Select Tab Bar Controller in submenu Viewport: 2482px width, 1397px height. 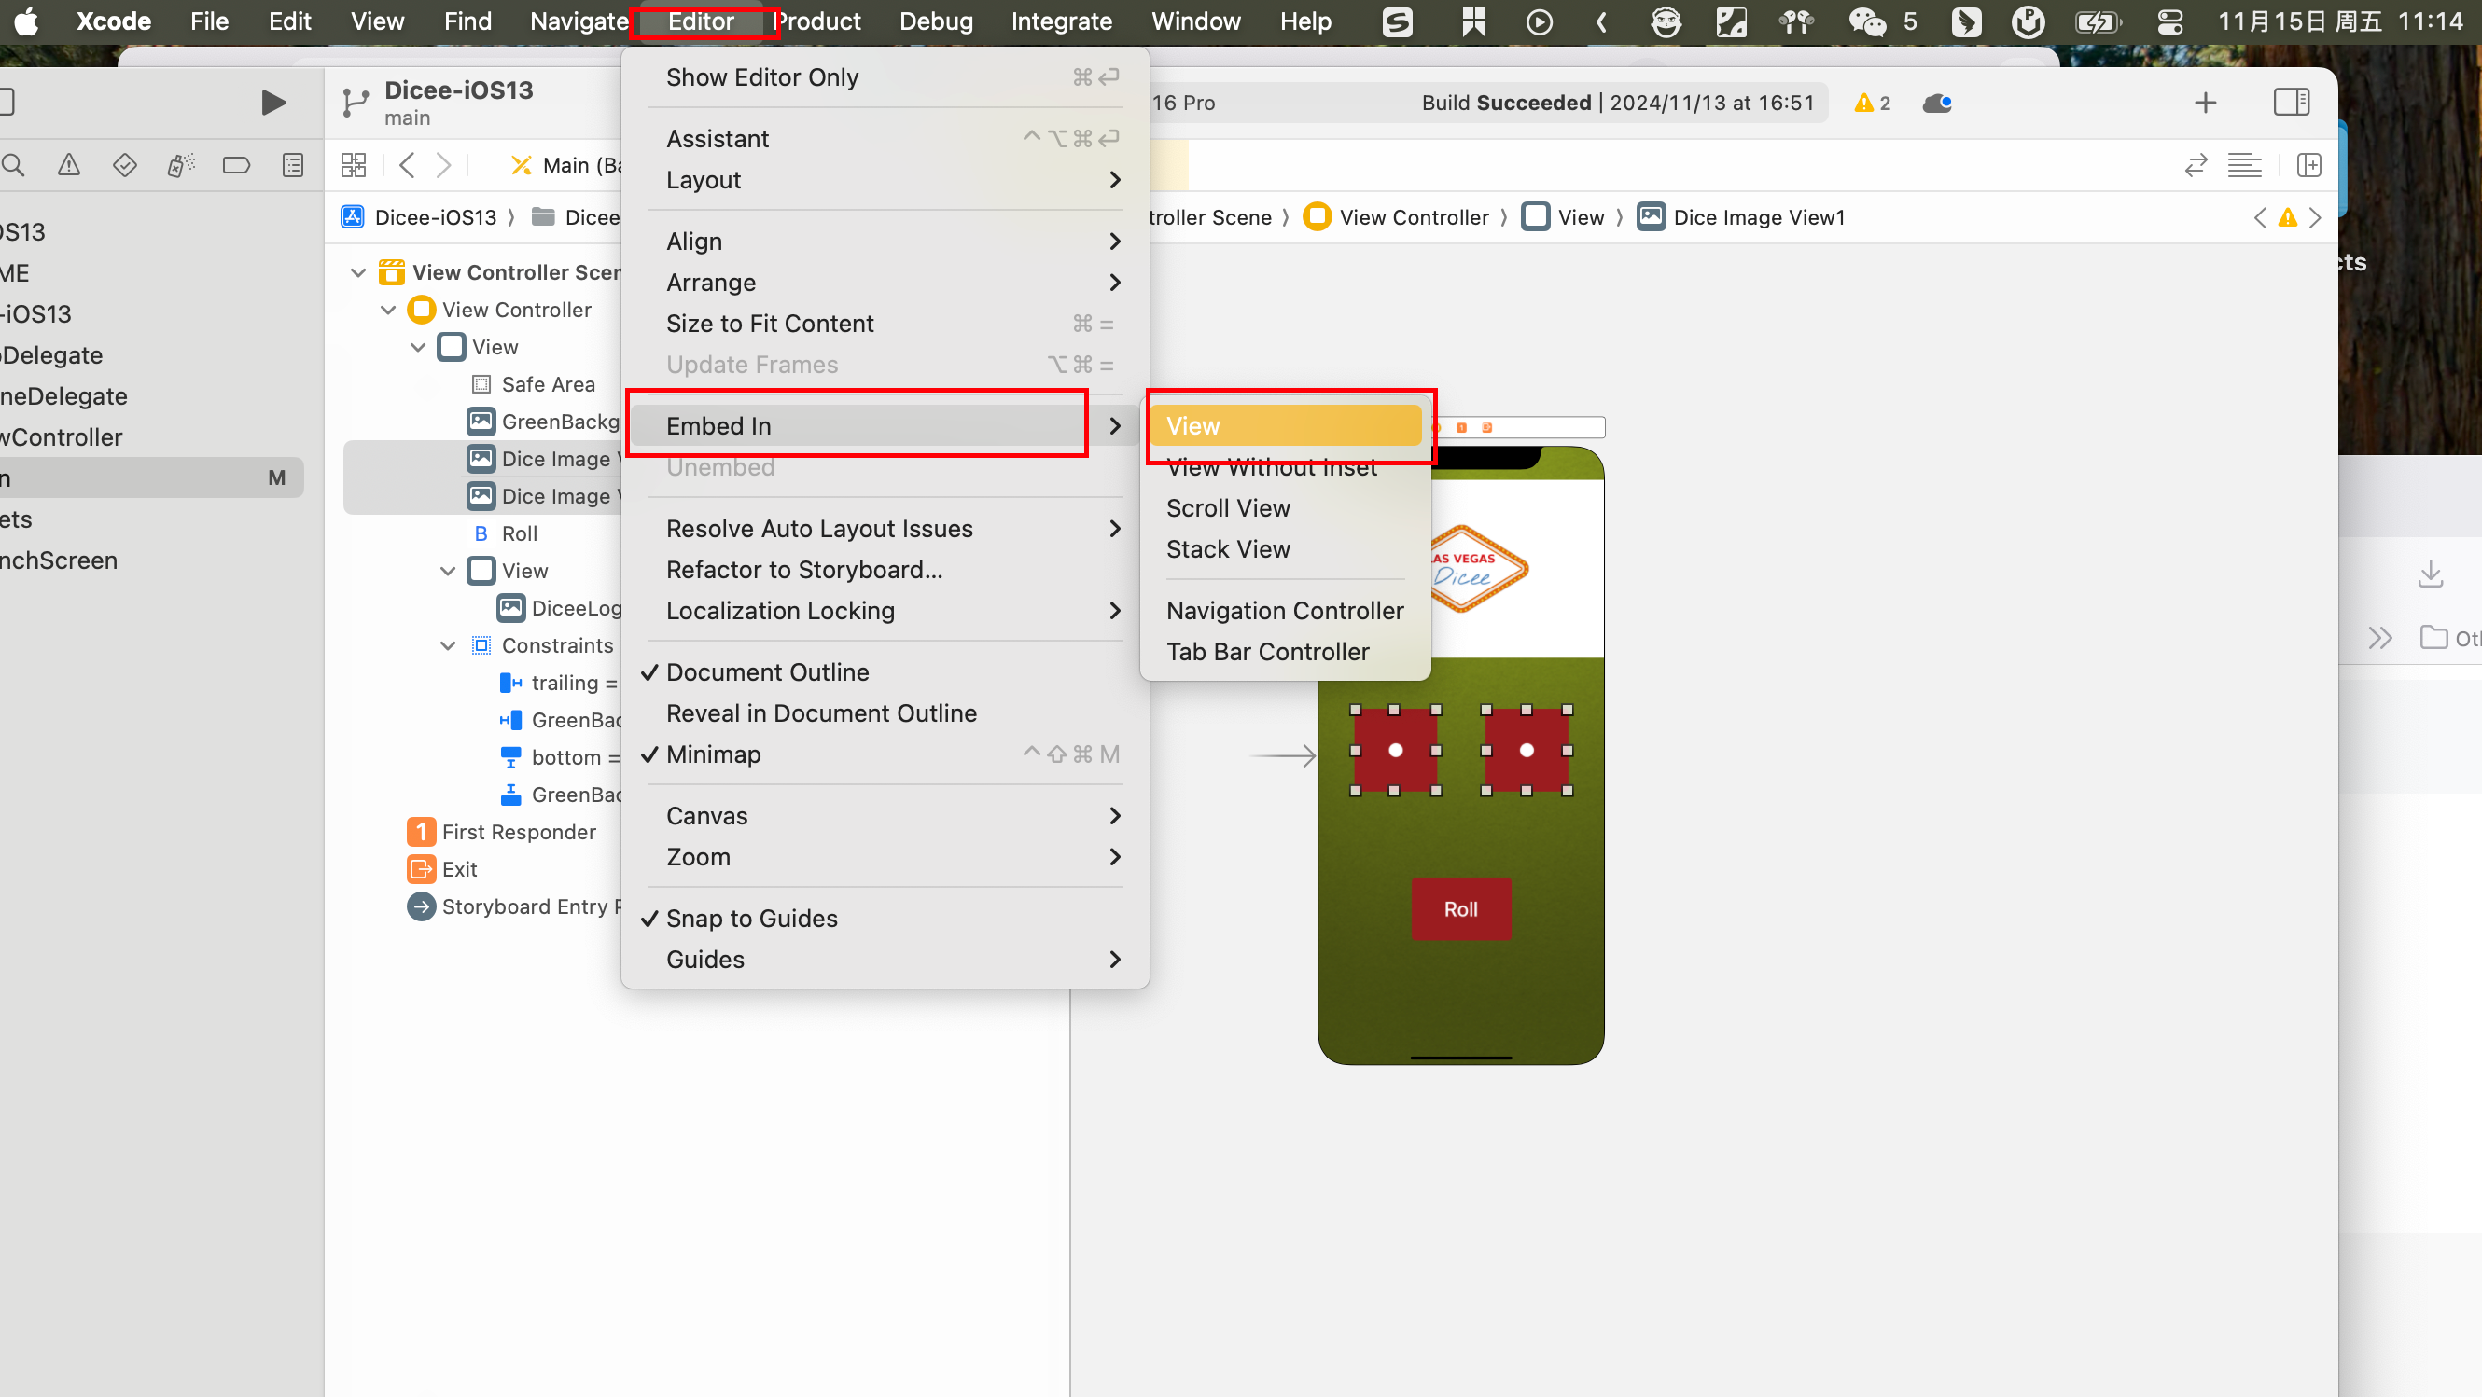click(1284, 652)
